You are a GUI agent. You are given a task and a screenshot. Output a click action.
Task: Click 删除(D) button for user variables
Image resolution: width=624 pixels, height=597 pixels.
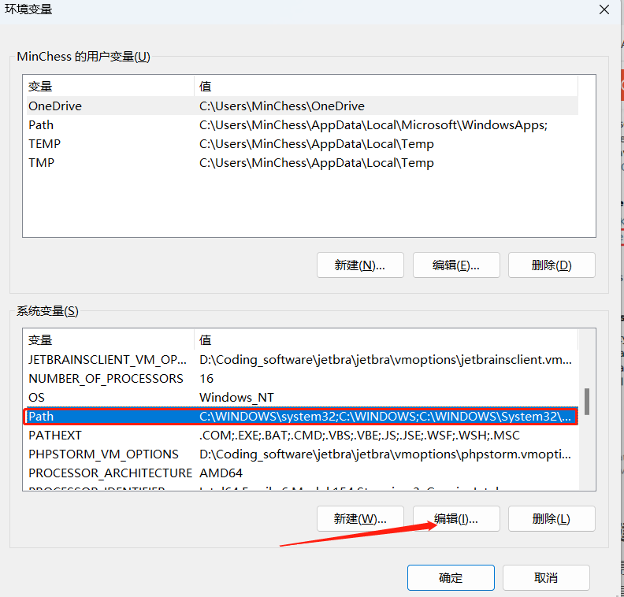tap(552, 265)
